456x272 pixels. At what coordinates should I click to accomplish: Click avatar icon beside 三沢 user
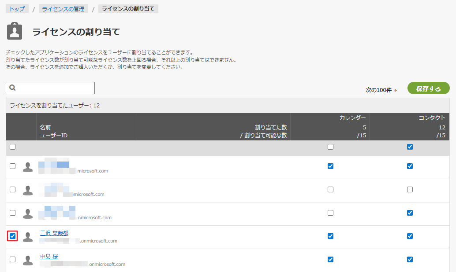coord(28,237)
